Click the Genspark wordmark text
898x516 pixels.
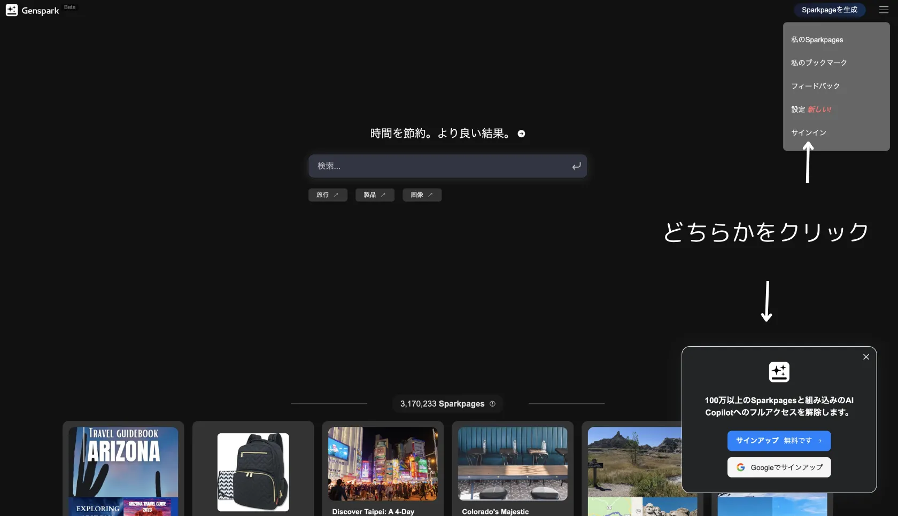pos(40,11)
